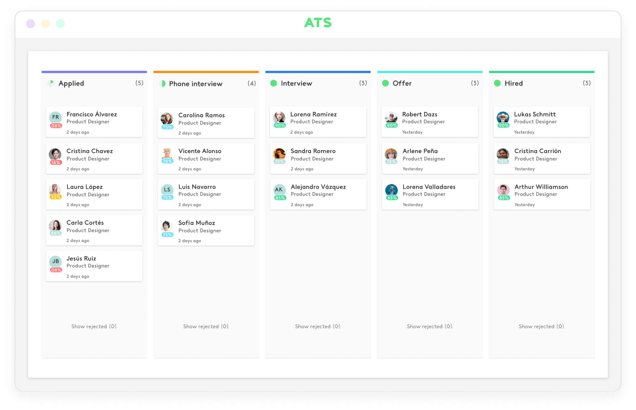The image size is (636, 410).
Task: Click the 90% score badge on Lorena Ramírez
Action: pyautogui.click(x=280, y=125)
